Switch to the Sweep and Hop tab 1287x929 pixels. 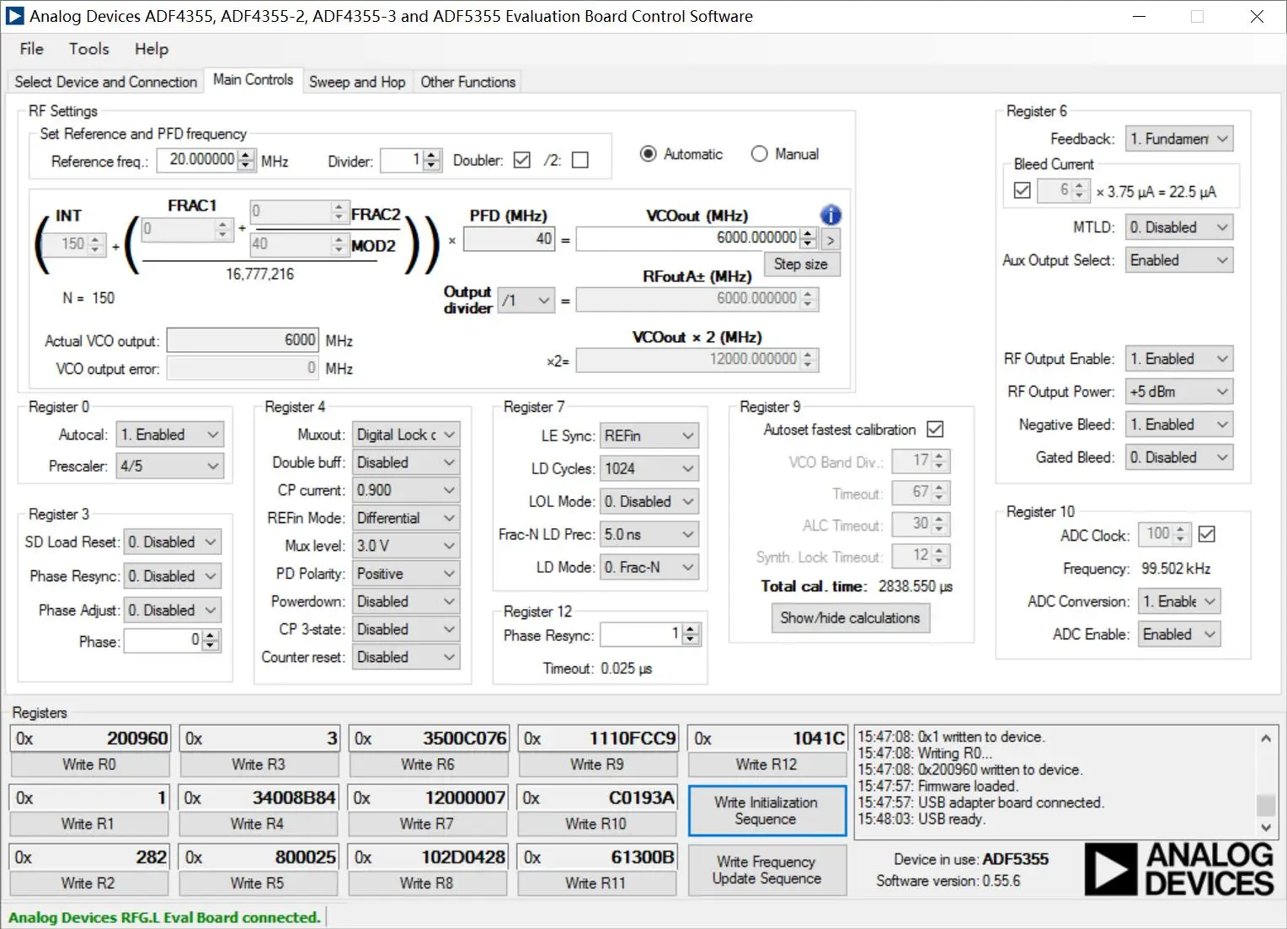(x=356, y=82)
